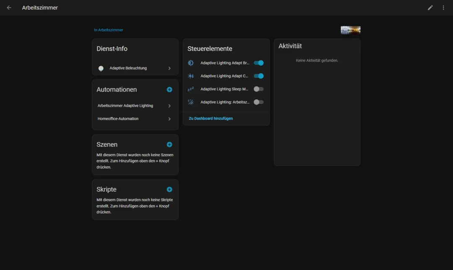453x270 pixels.
Task: Click the Aktivität panel heading
Action: pos(290,46)
